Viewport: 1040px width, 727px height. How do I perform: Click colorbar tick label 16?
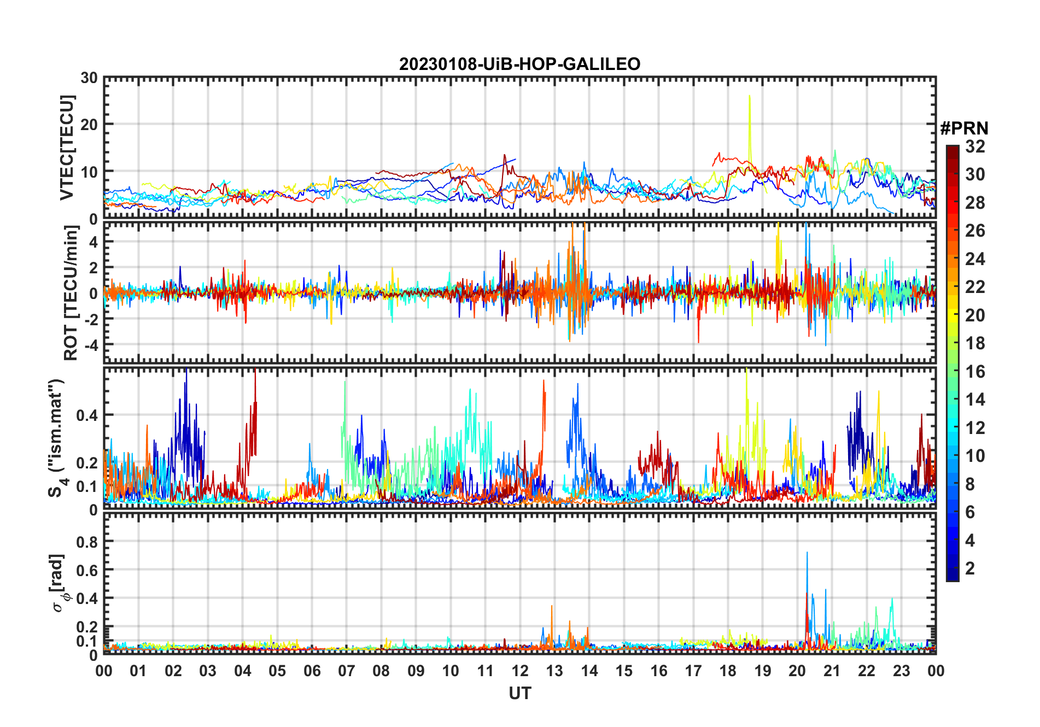[x=975, y=372]
